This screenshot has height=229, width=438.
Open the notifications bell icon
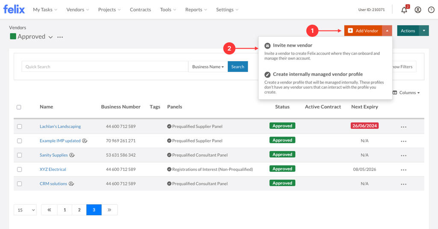pos(404,10)
